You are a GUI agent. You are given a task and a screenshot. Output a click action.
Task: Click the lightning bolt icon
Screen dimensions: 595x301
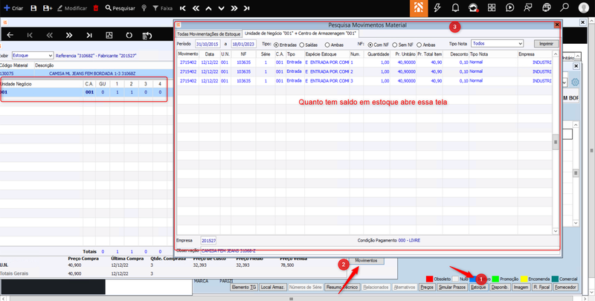tap(437, 8)
